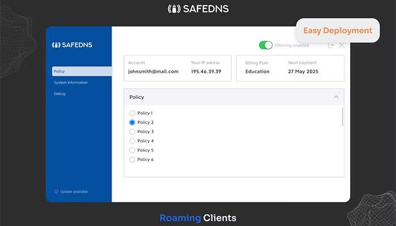Click the Education billing plan text

257,71
